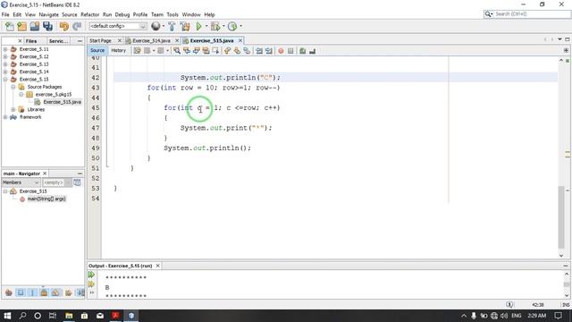Image resolution: width=572 pixels, height=322 pixels.
Task: Click the New File toolbar icon
Action: (x=10, y=26)
